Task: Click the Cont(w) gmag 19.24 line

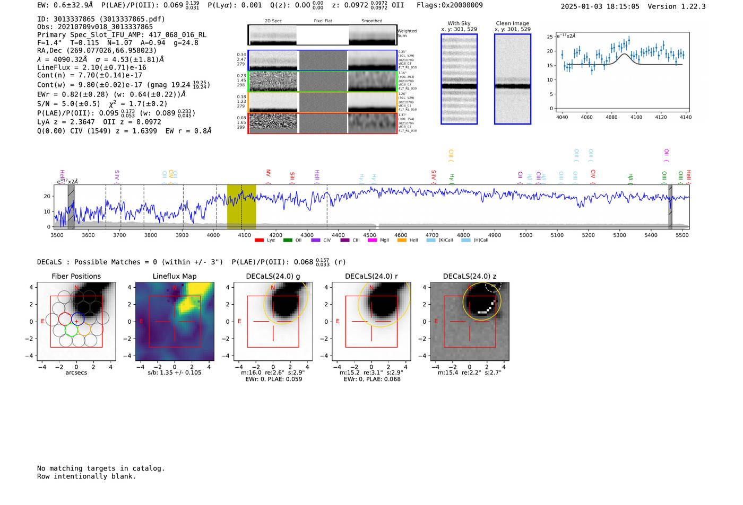Action: pos(124,85)
